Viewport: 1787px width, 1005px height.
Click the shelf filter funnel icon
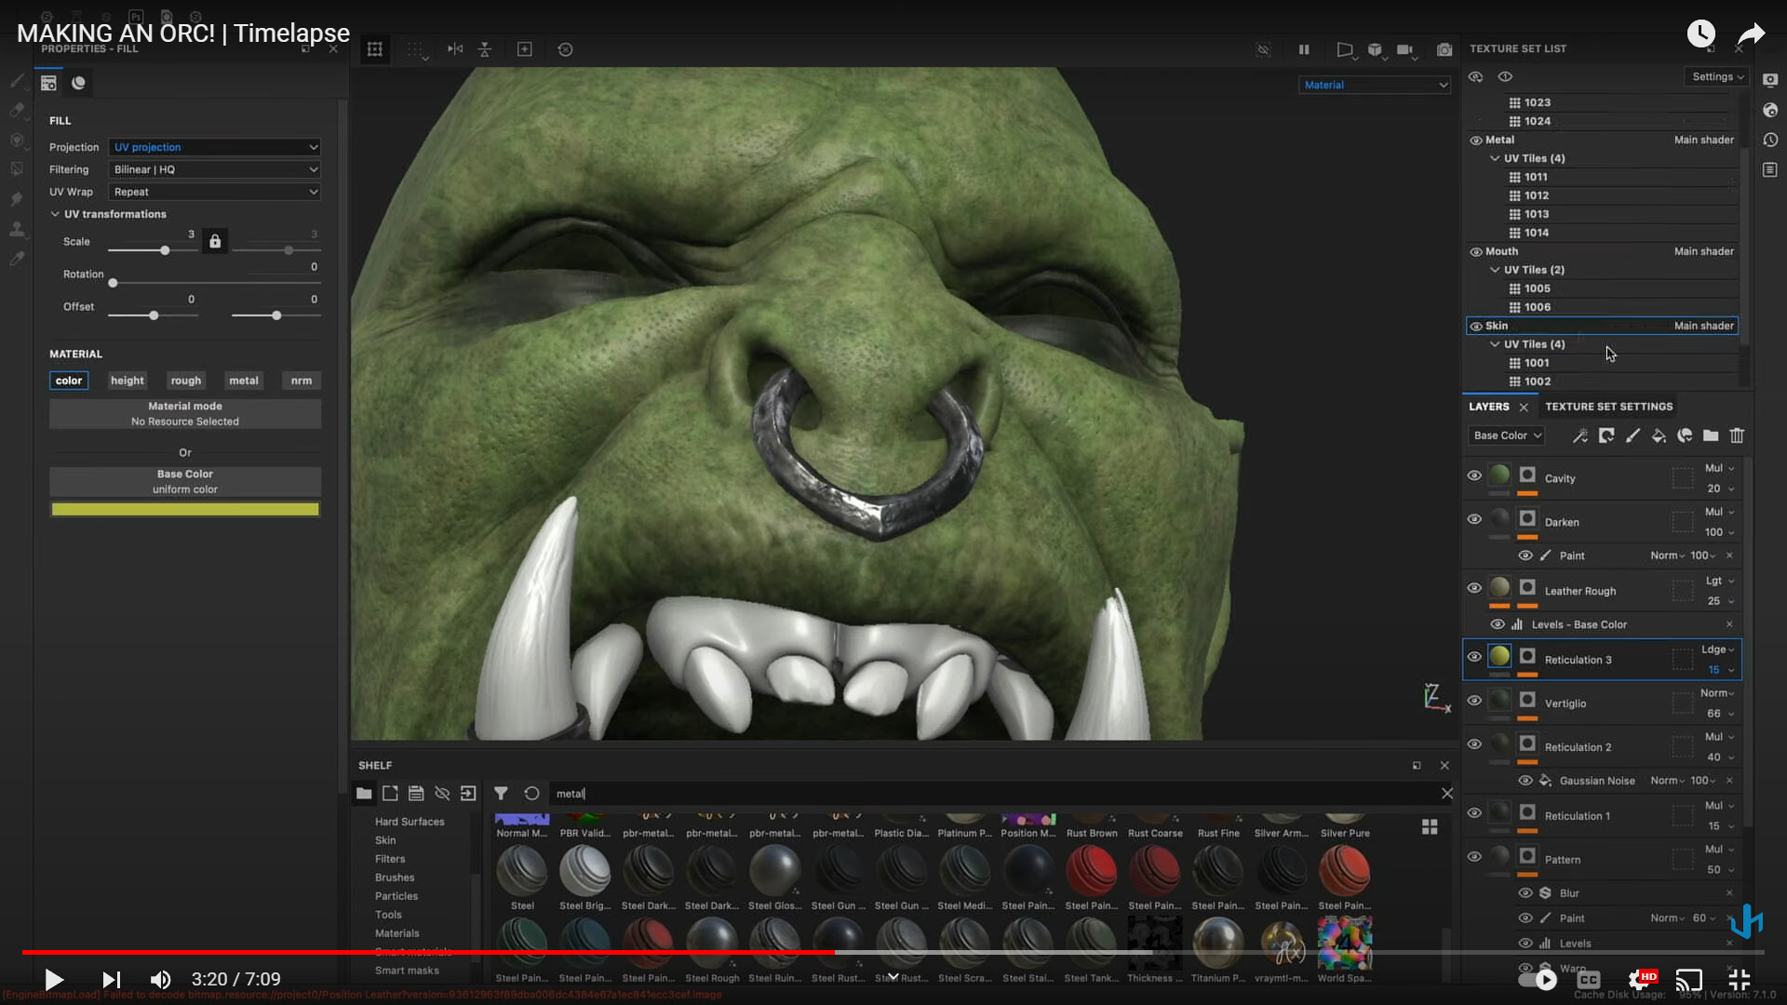pos(501,794)
